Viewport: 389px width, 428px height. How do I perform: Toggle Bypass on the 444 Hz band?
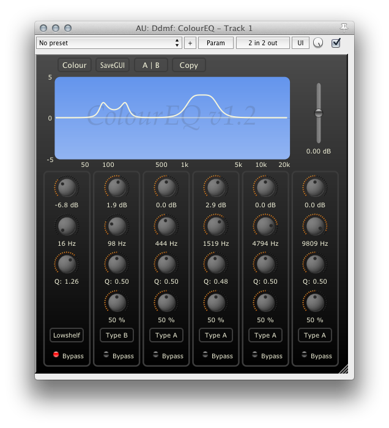click(155, 355)
